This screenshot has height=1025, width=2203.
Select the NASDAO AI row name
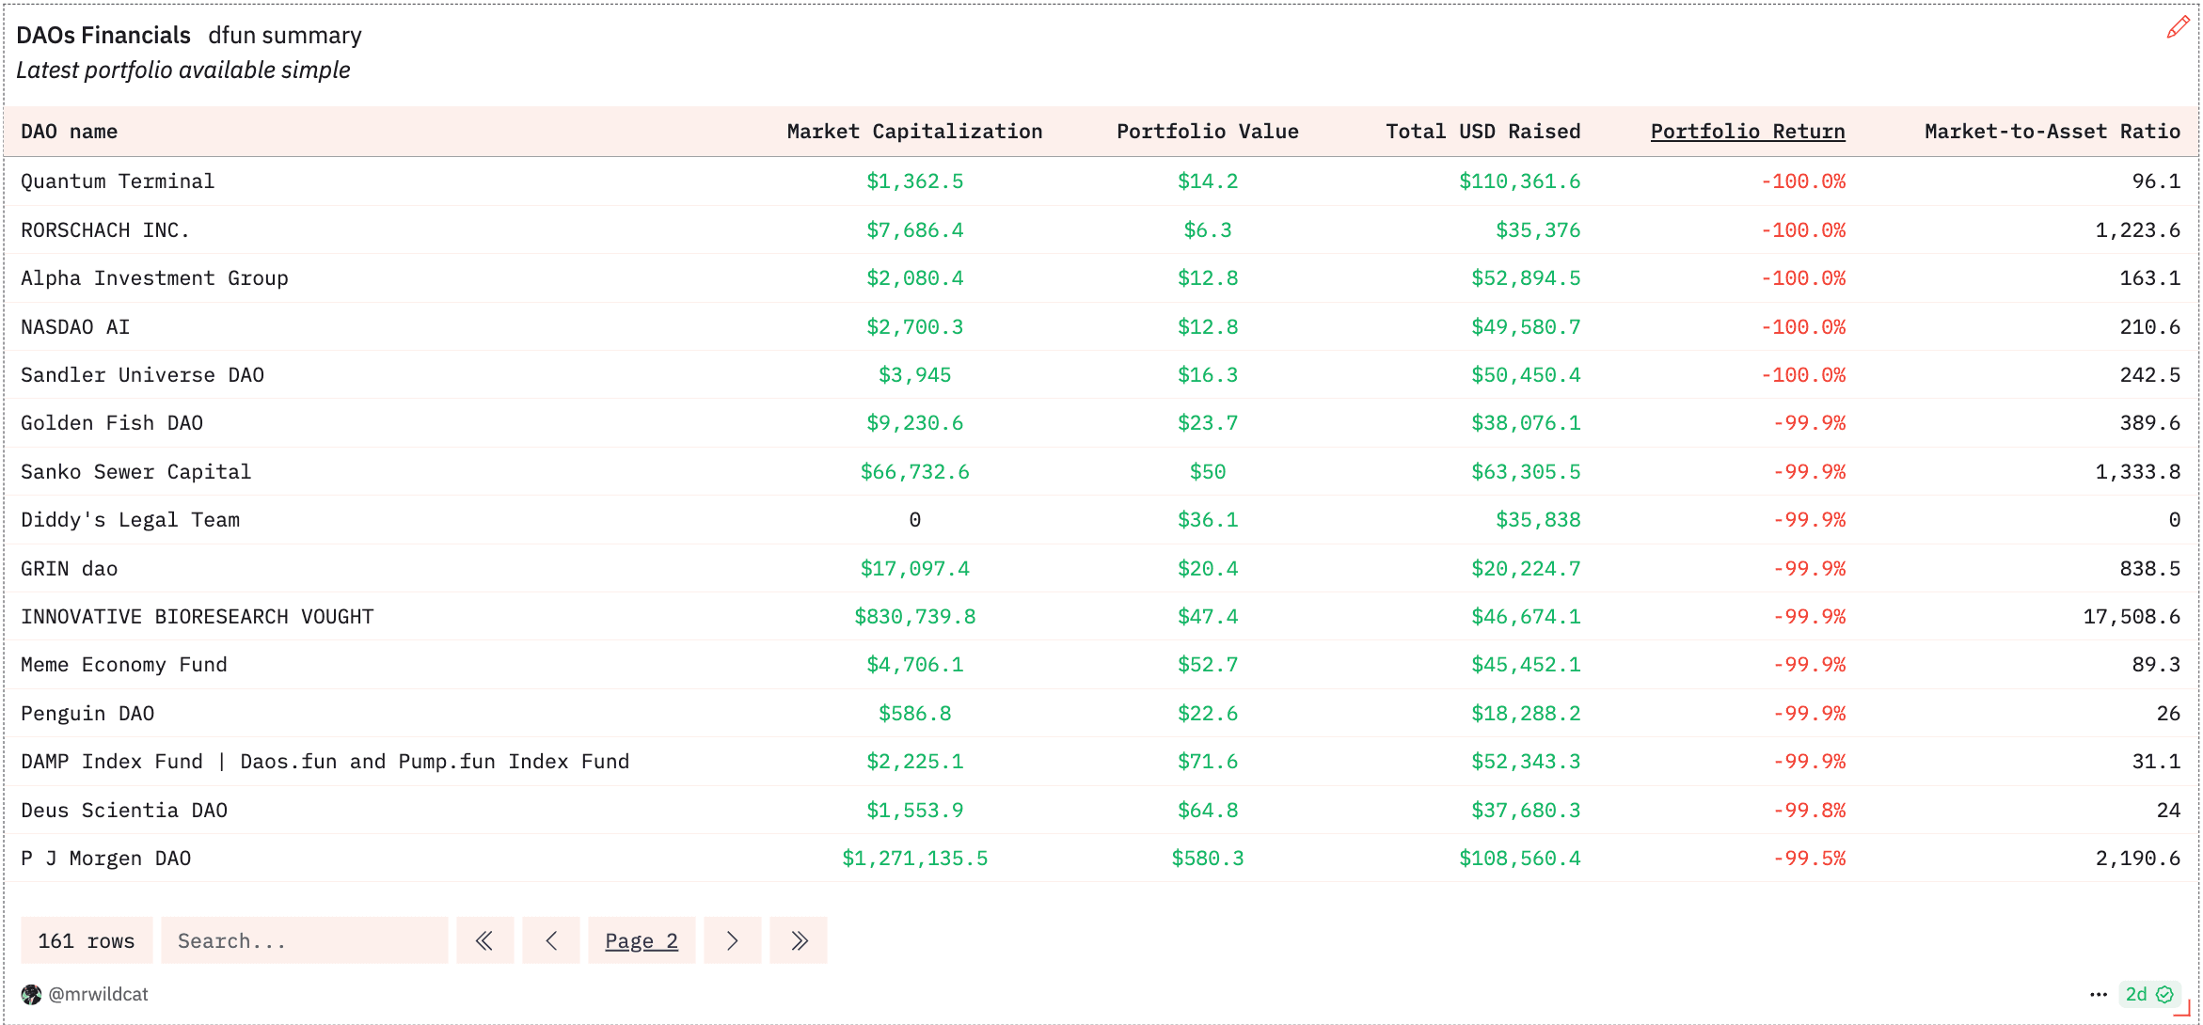coord(75,327)
